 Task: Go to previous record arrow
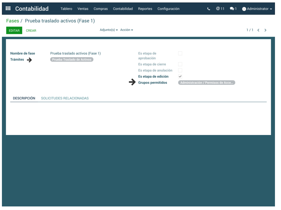pos(258,30)
